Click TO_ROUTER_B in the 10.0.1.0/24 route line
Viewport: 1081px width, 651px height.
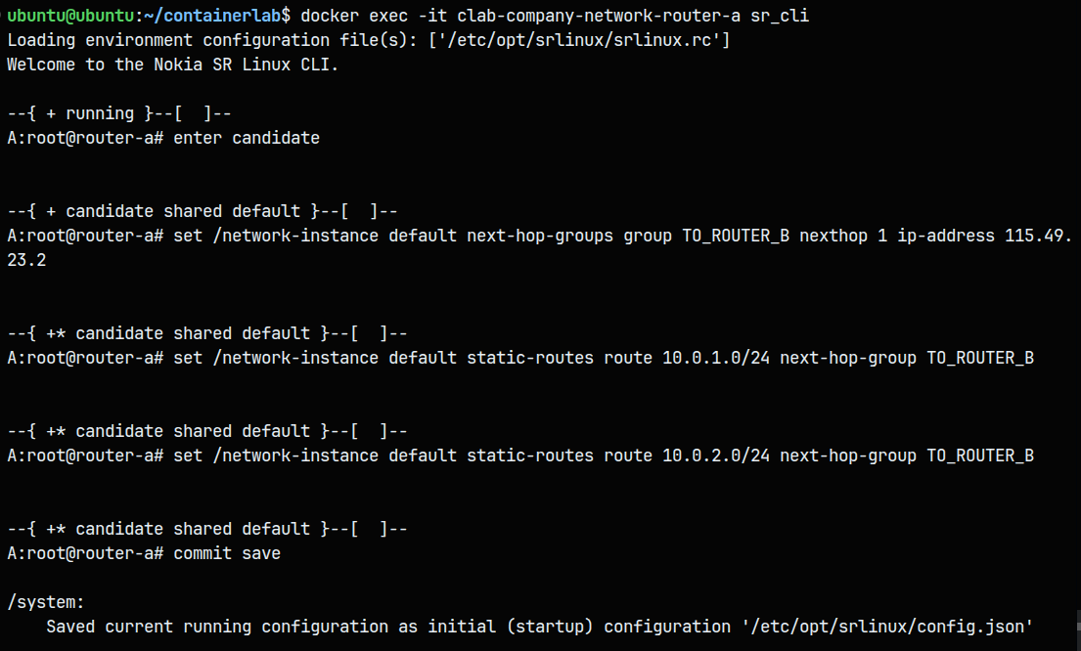(x=980, y=358)
